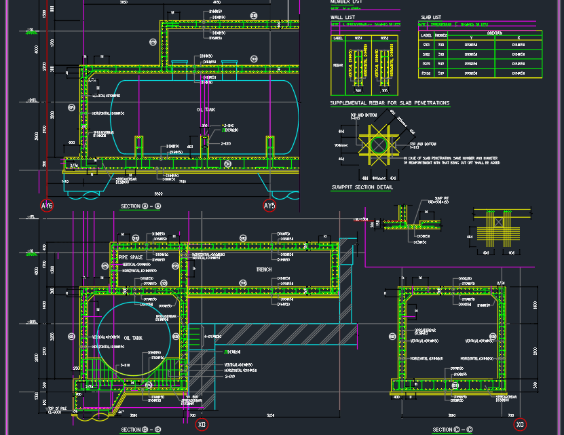Select the "OIL TANK" label in Section B-B
Screen dimensions: 564x435
pyautogui.click(x=133, y=338)
